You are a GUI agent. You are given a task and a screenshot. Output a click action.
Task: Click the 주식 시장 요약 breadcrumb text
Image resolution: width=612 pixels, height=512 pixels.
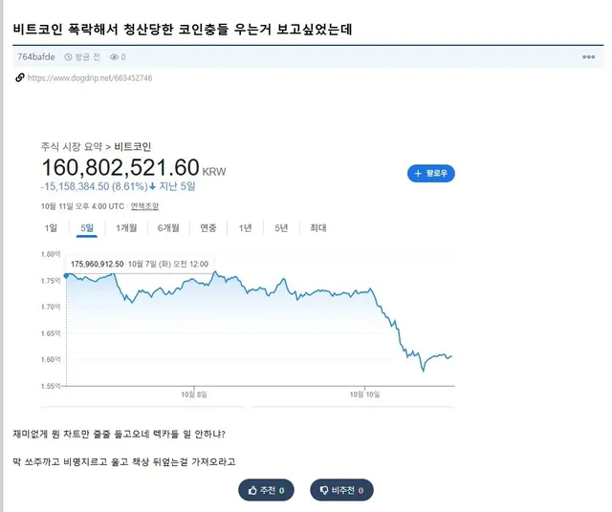click(x=73, y=146)
